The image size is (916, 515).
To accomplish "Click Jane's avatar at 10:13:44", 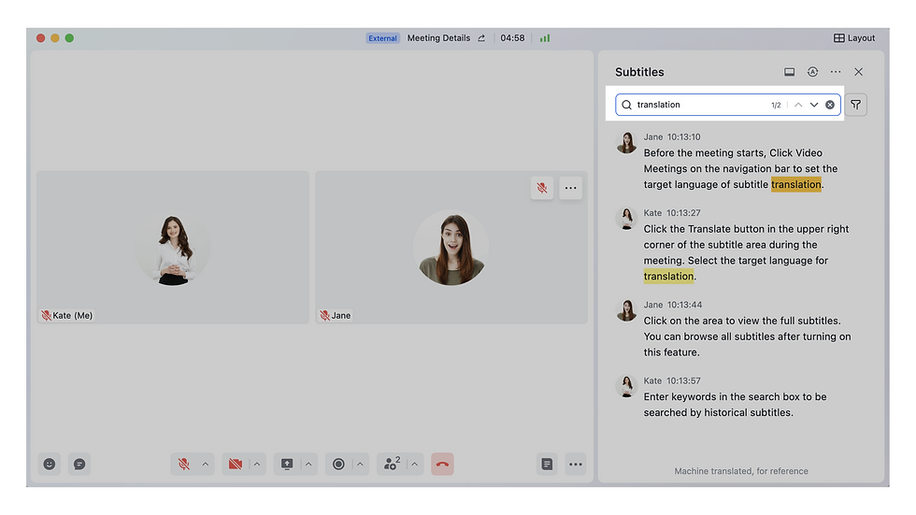I will tap(627, 310).
